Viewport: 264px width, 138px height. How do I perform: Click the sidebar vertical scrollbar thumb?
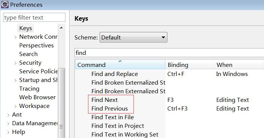click(x=61, y=103)
